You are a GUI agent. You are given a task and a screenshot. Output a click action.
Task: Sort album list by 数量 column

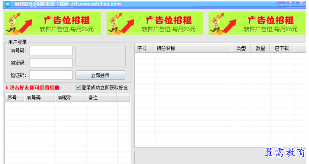click(x=260, y=48)
